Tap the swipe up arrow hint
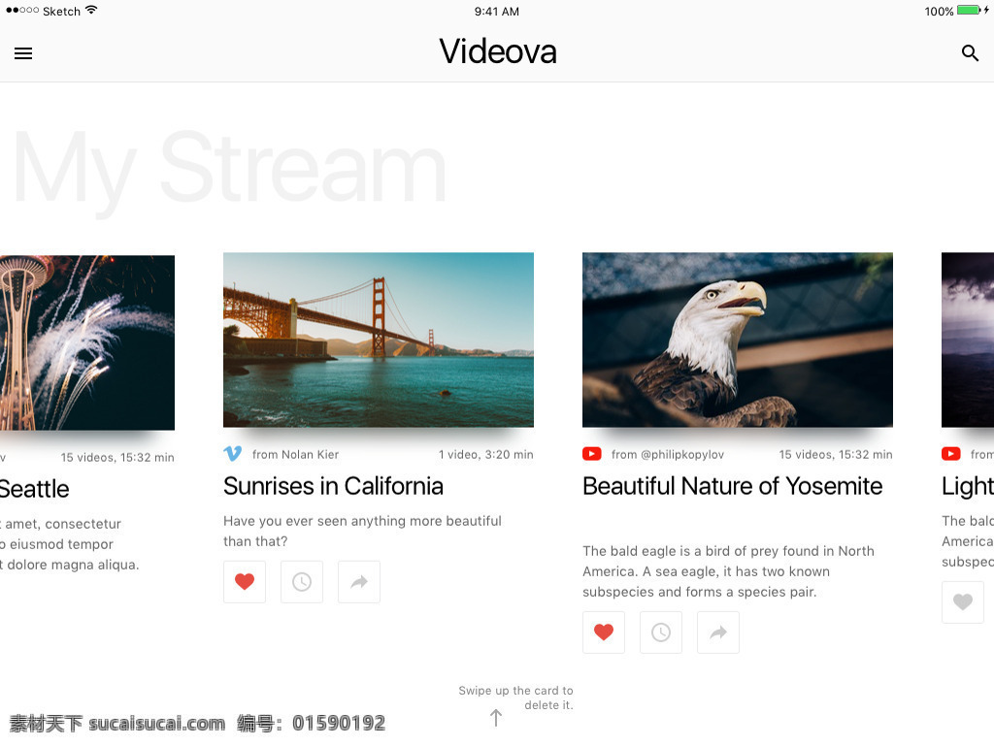 [x=496, y=718]
